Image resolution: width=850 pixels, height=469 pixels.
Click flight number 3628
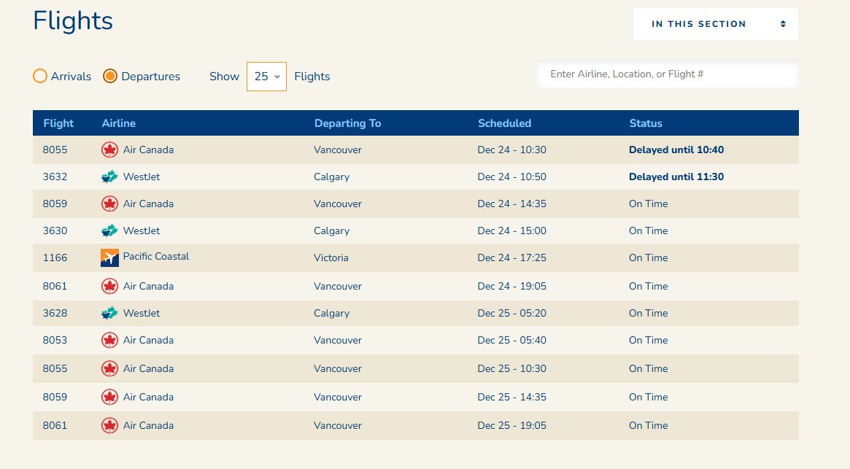pyautogui.click(x=55, y=314)
